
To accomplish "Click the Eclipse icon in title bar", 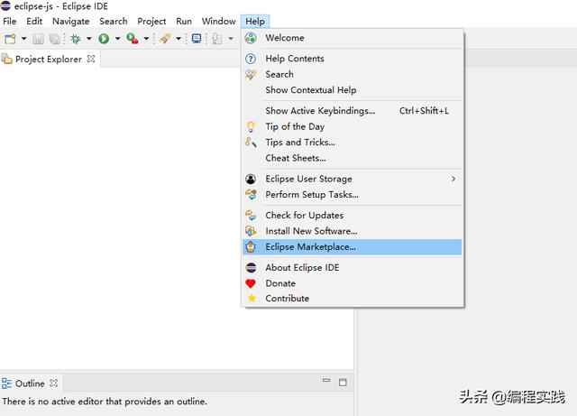I will [5, 5].
